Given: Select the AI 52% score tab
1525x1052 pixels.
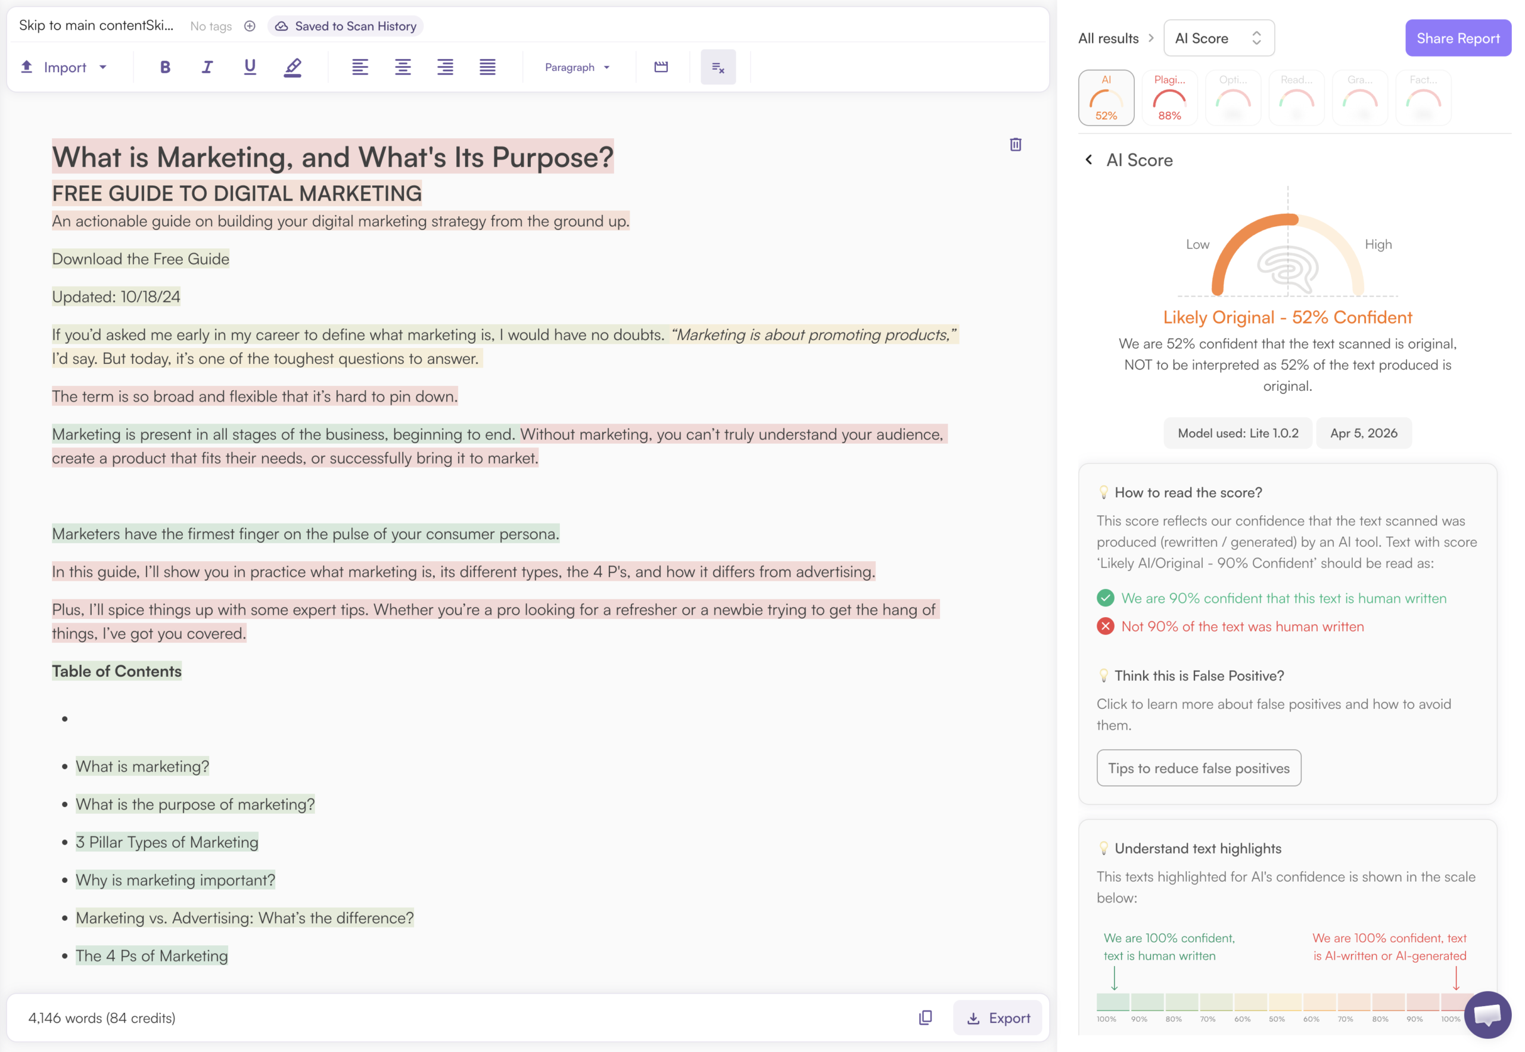Looking at the screenshot, I should pyautogui.click(x=1106, y=98).
